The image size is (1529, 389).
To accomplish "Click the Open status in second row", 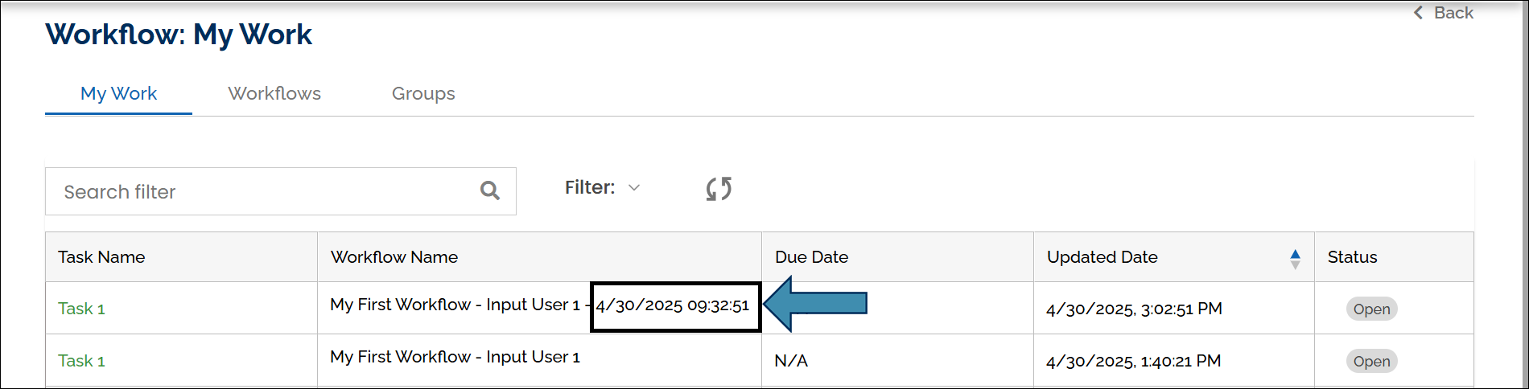I will (x=1371, y=362).
